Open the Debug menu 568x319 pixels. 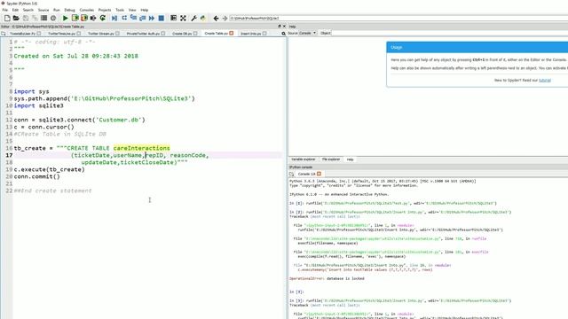pyautogui.click(x=69, y=10)
